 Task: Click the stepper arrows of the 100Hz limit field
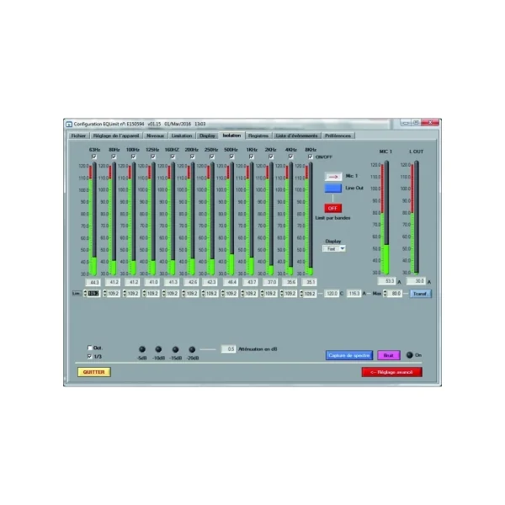pos(125,294)
